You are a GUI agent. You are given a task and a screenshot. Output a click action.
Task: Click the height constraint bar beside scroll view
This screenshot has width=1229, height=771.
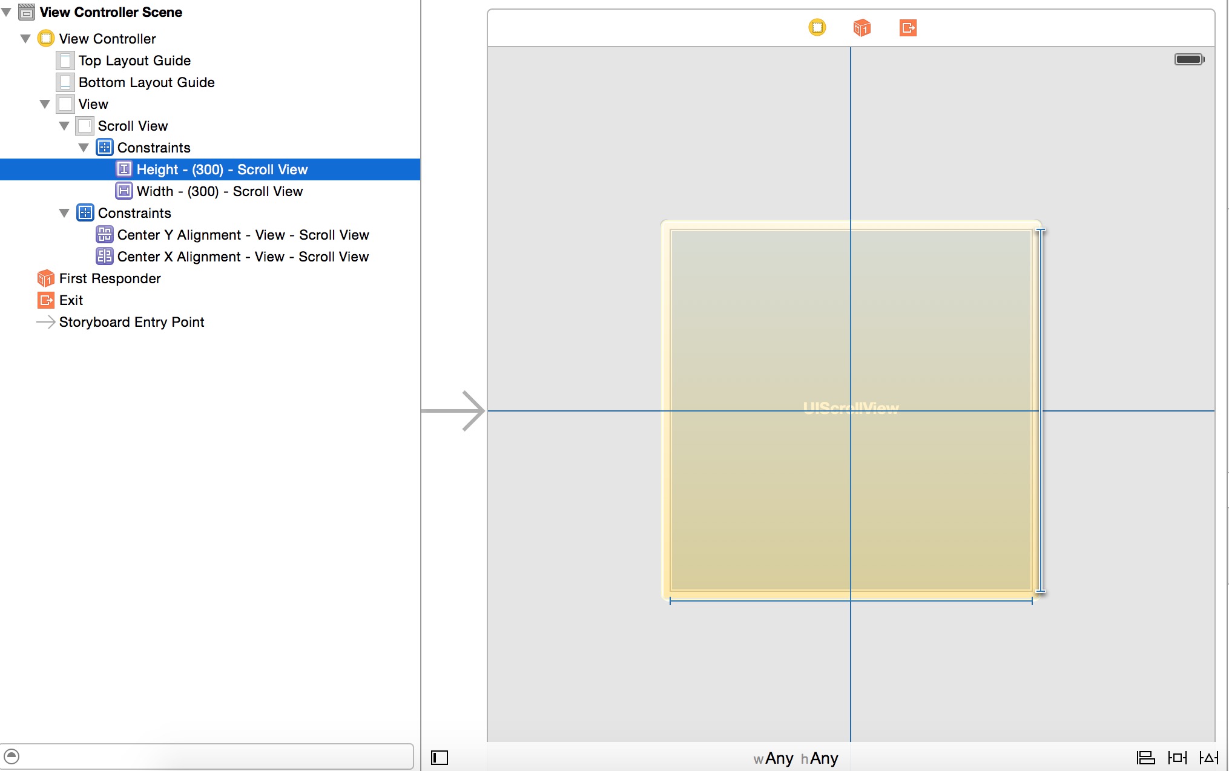pos(1041,410)
